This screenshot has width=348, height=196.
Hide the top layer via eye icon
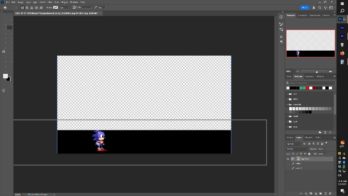(288, 159)
